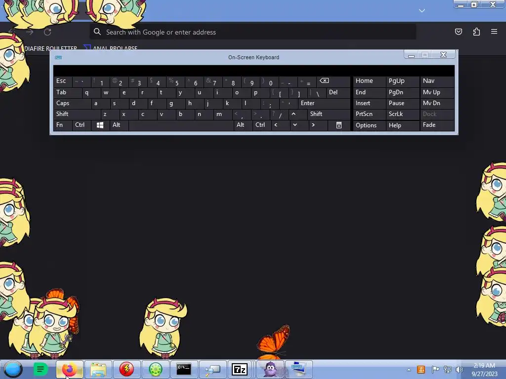Click the Mv Up key
Viewport: 506px width, 379px height.
pos(437,92)
